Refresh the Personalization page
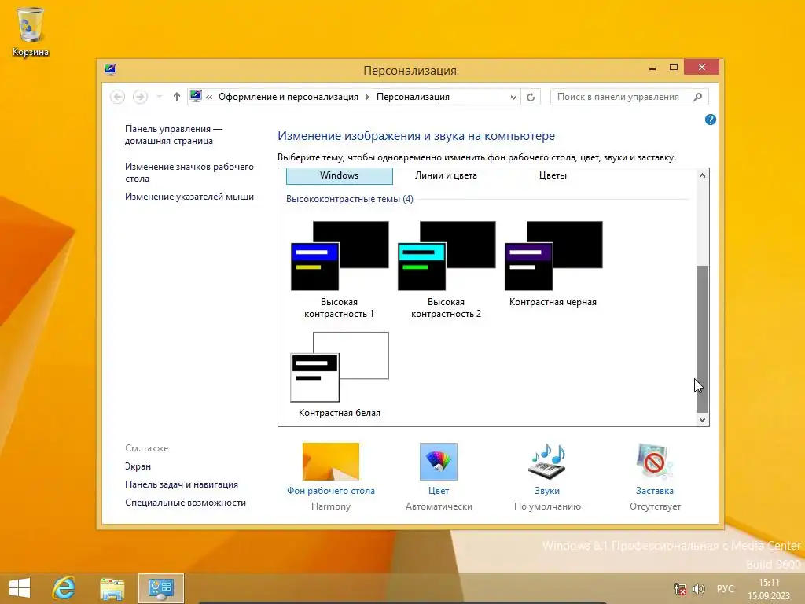The image size is (805, 604). click(x=531, y=97)
